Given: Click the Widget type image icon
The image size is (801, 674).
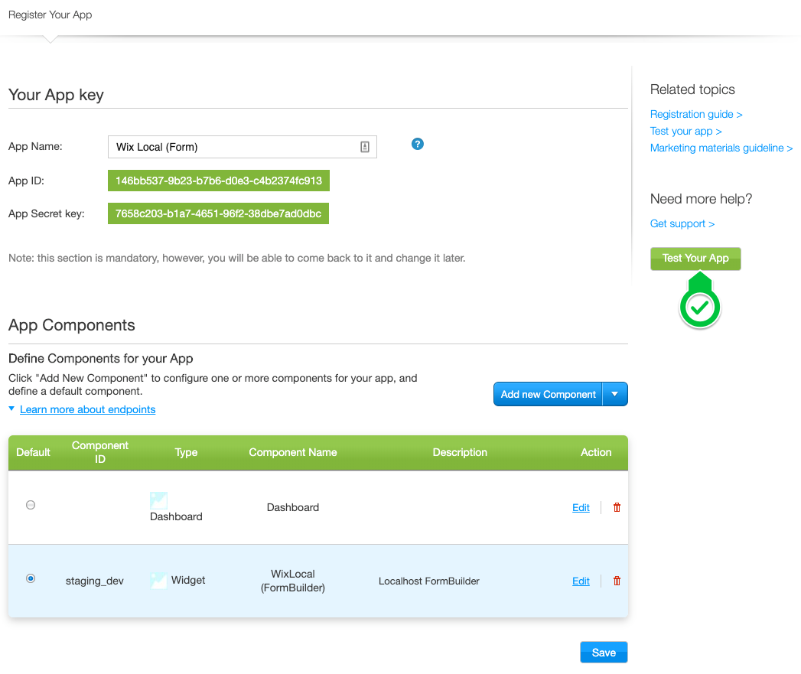Looking at the screenshot, I should (x=158, y=581).
